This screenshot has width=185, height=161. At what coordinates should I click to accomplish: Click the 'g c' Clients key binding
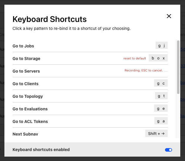161,83
